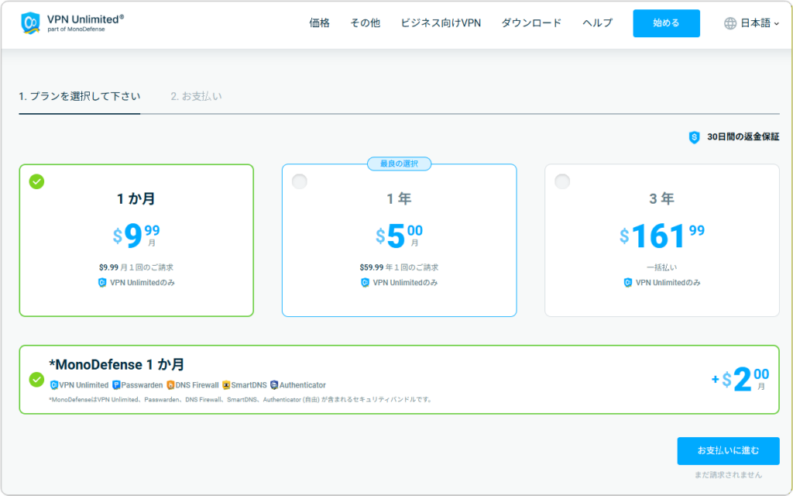Select the 1 か月 plan checkmark

pyautogui.click(x=36, y=181)
